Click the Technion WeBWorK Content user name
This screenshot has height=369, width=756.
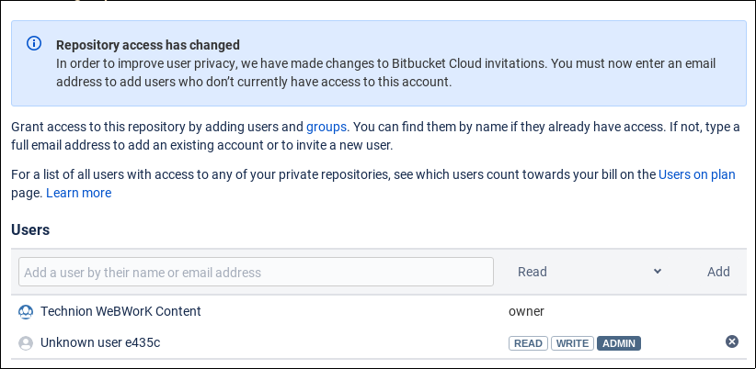[120, 311]
